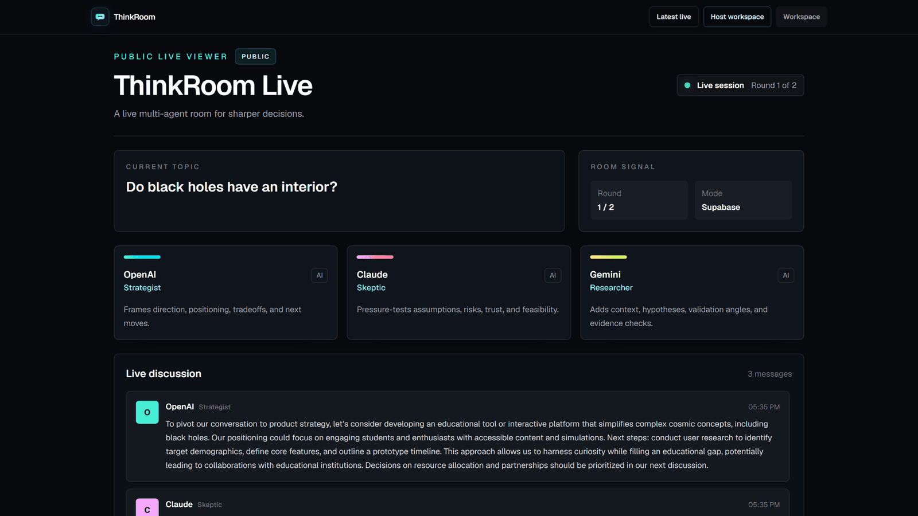Screen dimensions: 918x516
Task: Click the teal color bar on OpenAI card
Action: pyautogui.click(x=142, y=257)
